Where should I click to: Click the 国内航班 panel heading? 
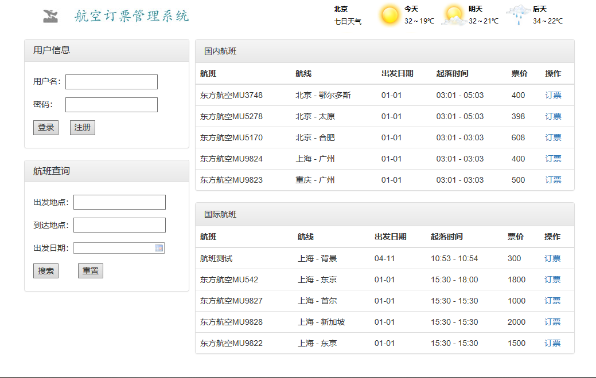point(220,51)
